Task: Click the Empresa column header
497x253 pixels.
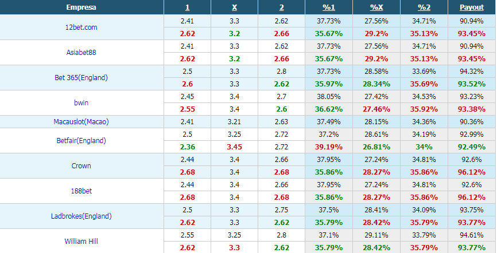Action: point(81,7)
